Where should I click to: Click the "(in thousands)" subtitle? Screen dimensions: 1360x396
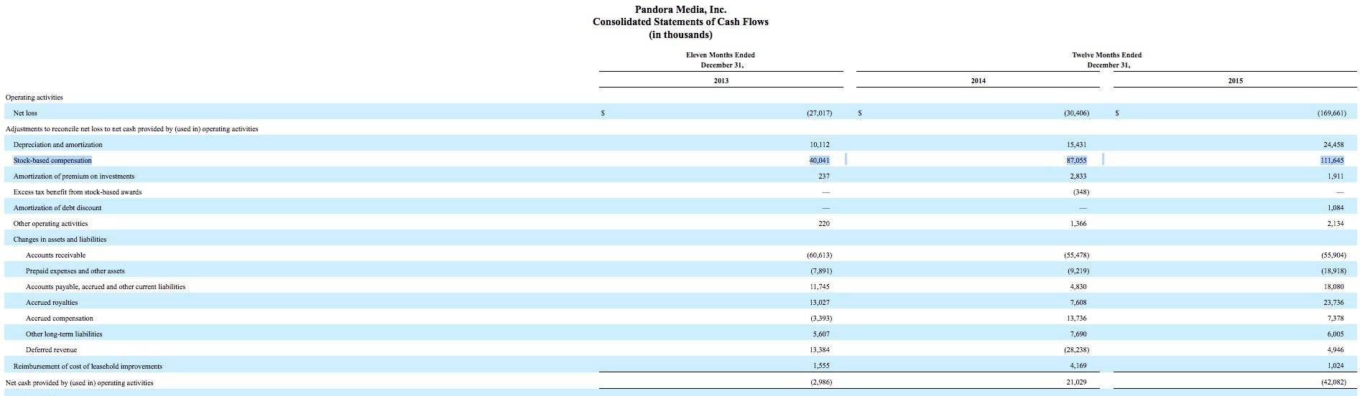680,34
